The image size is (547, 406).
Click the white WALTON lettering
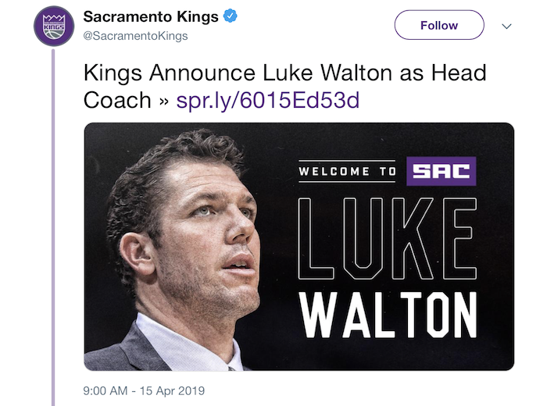click(x=388, y=315)
